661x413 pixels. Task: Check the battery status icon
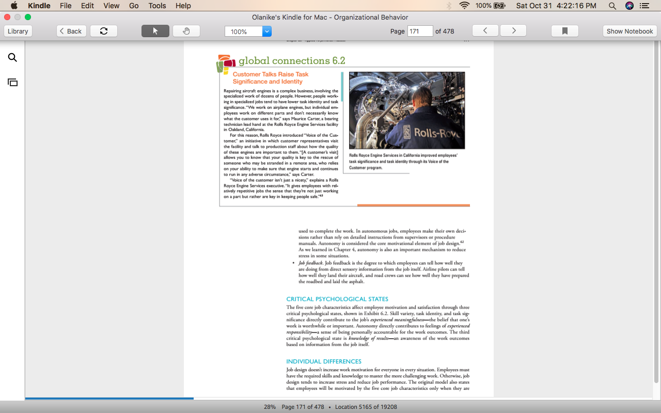(499, 6)
